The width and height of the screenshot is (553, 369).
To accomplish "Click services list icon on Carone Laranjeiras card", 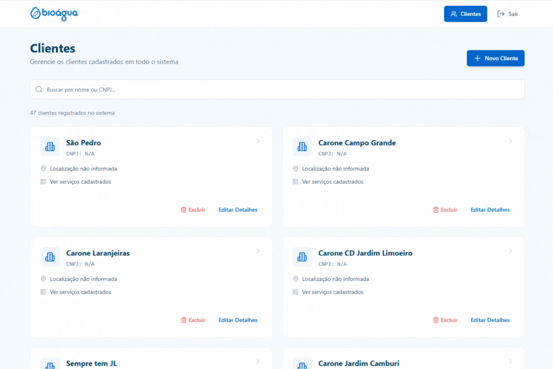I will coord(44,292).
